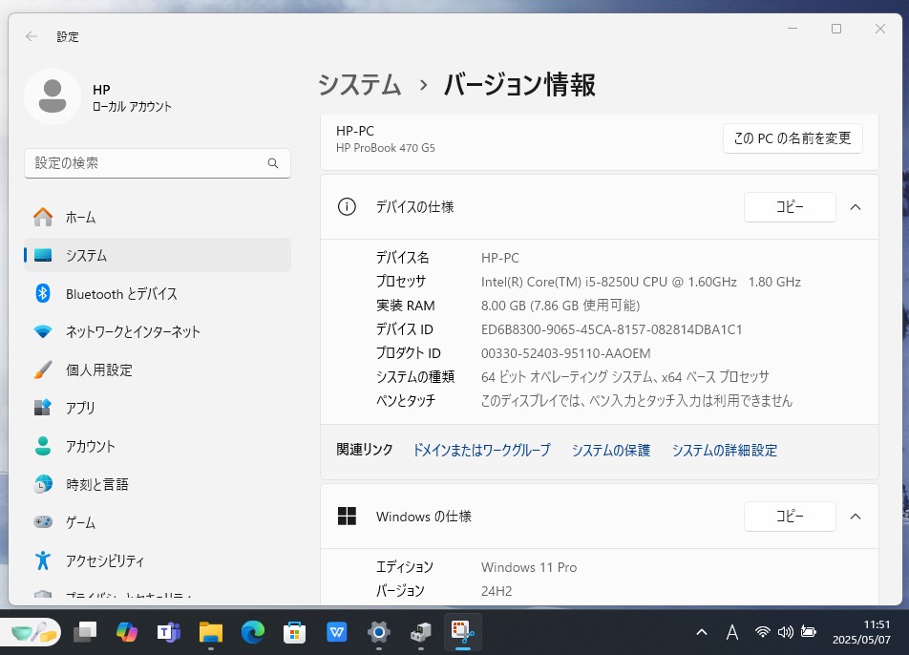Screen dimensions: 909x655
Task: Click the house icon beside ホーム
Action: 43,218
